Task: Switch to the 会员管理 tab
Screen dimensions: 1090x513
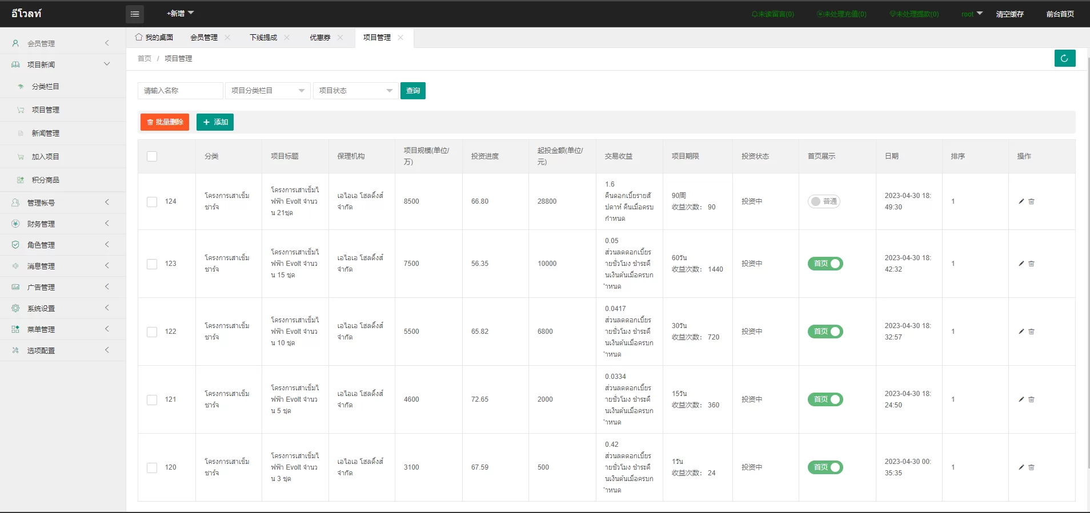Action: point(204,38)
